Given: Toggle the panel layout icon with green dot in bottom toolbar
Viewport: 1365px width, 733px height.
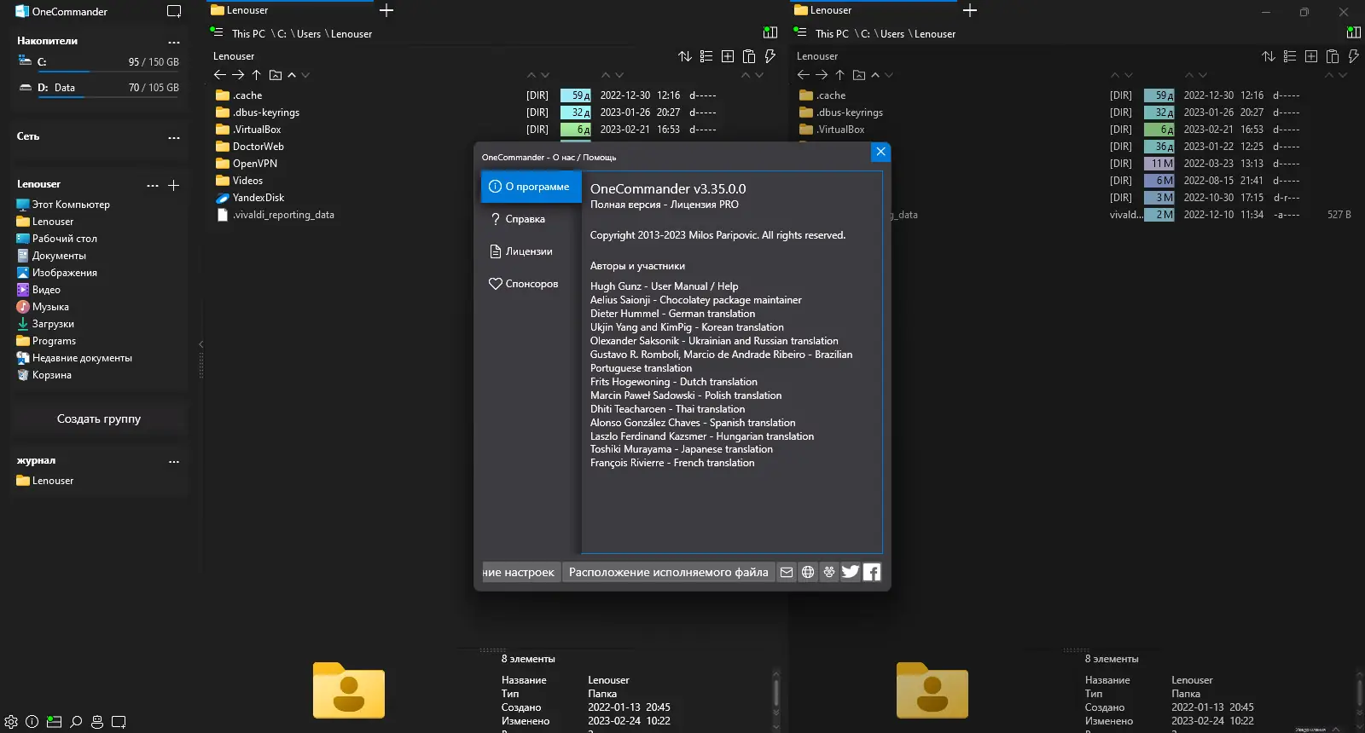Looking at the screenshot, I should pos(54,721).
